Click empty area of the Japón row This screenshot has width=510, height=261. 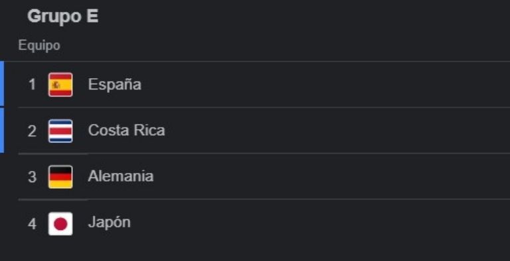pos(325,223)
